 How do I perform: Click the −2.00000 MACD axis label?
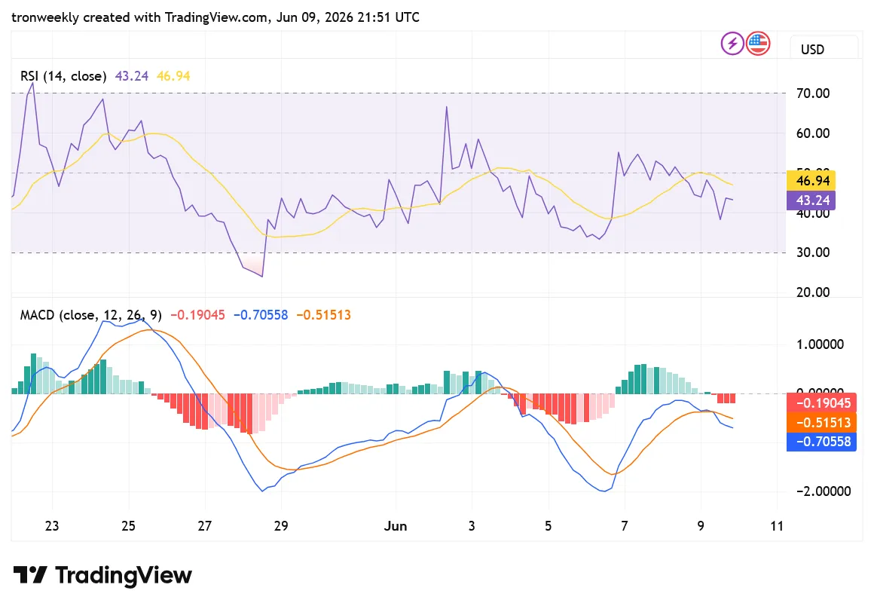824,491
